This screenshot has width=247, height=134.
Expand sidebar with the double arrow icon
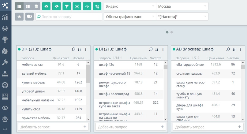pyautogui.click(x=5, y=129)
